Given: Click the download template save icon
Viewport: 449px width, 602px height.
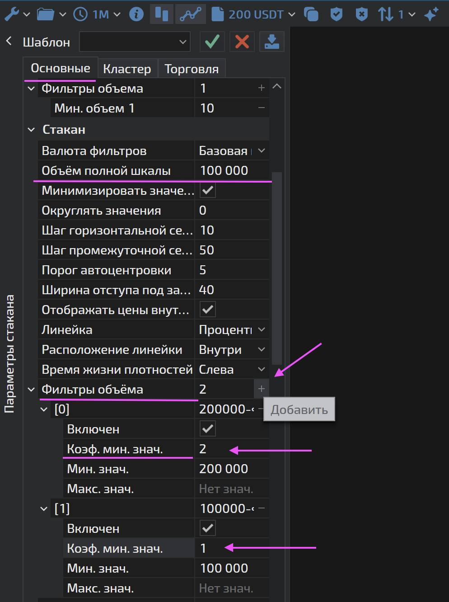Looking at the screenshot, I should click(271, 42).
